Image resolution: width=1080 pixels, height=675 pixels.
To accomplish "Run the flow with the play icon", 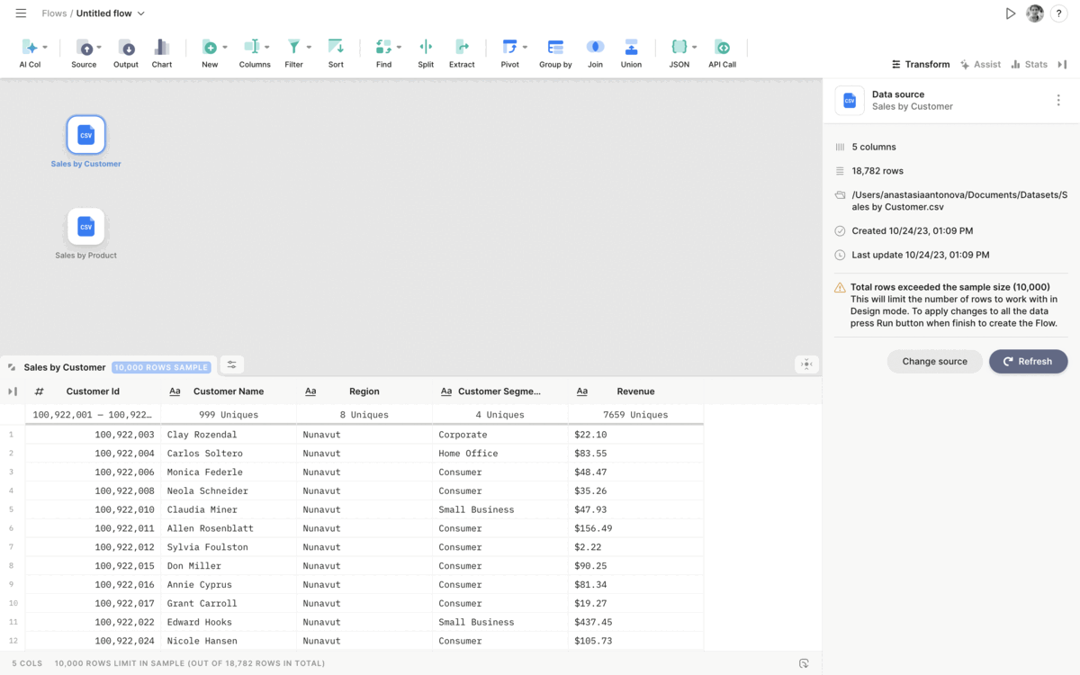I will coord(1011,13).
